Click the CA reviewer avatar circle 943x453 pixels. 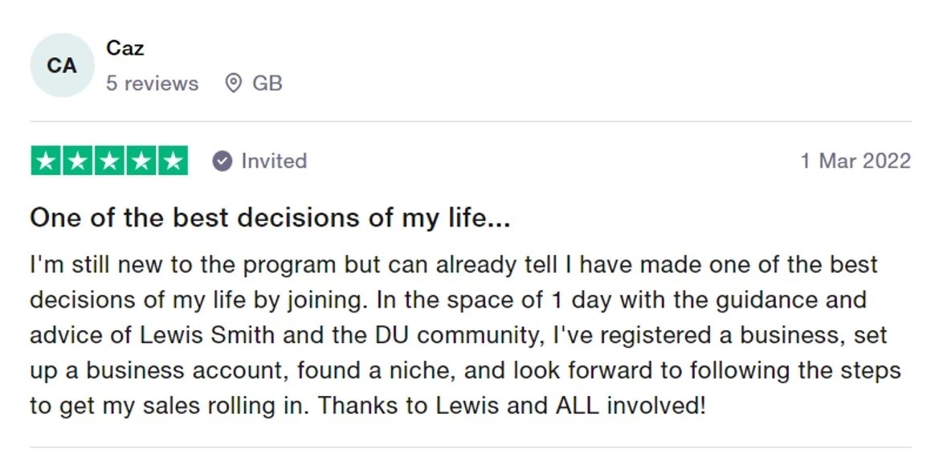62,65
